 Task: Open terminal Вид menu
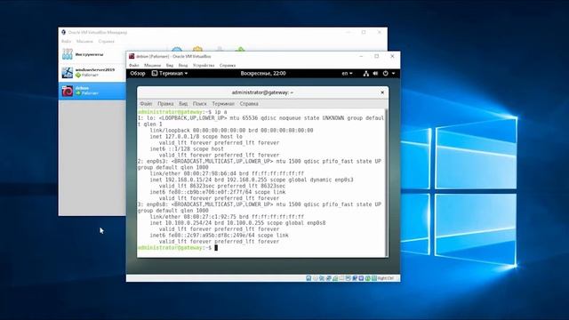click(183, 104)
